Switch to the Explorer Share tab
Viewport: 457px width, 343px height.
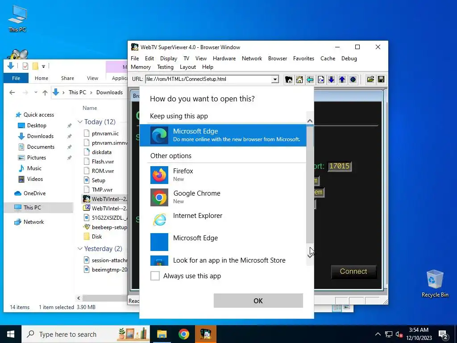pos(68,78)
